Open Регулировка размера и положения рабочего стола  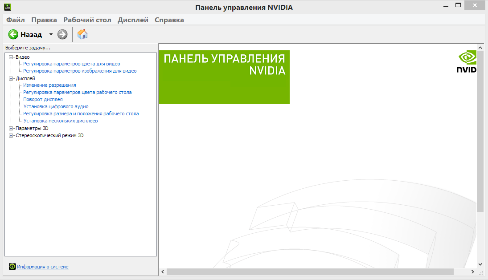pos(81,114)
